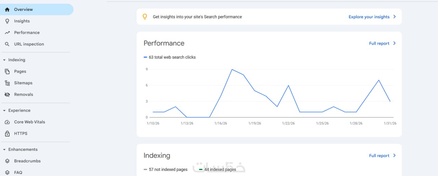This screenshot has height=176, width=438.
Task: Collapse the Enhancements sidebar section
Action: pos(4,149)
